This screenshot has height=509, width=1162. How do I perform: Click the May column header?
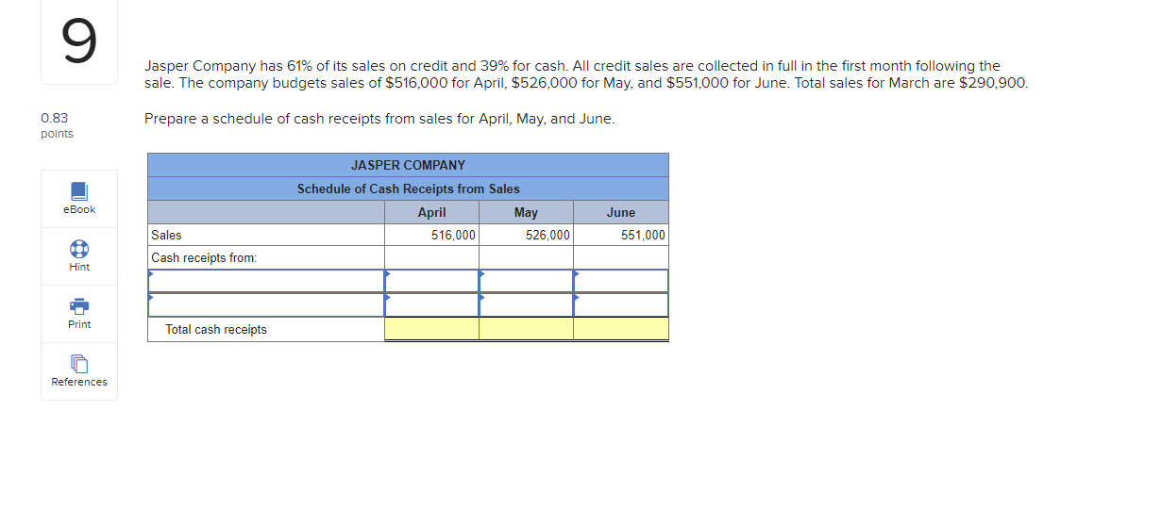[526, 212]
